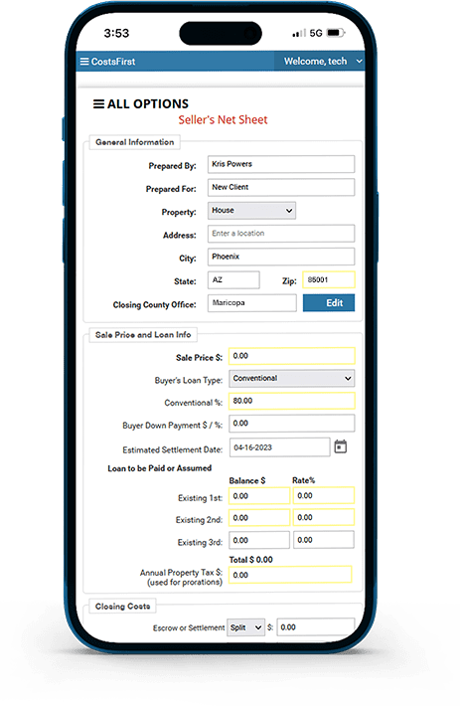The width and height of the screenshot is (460, 706).
Task: Open the Property type House dropdown
Action: coord(251,210)
